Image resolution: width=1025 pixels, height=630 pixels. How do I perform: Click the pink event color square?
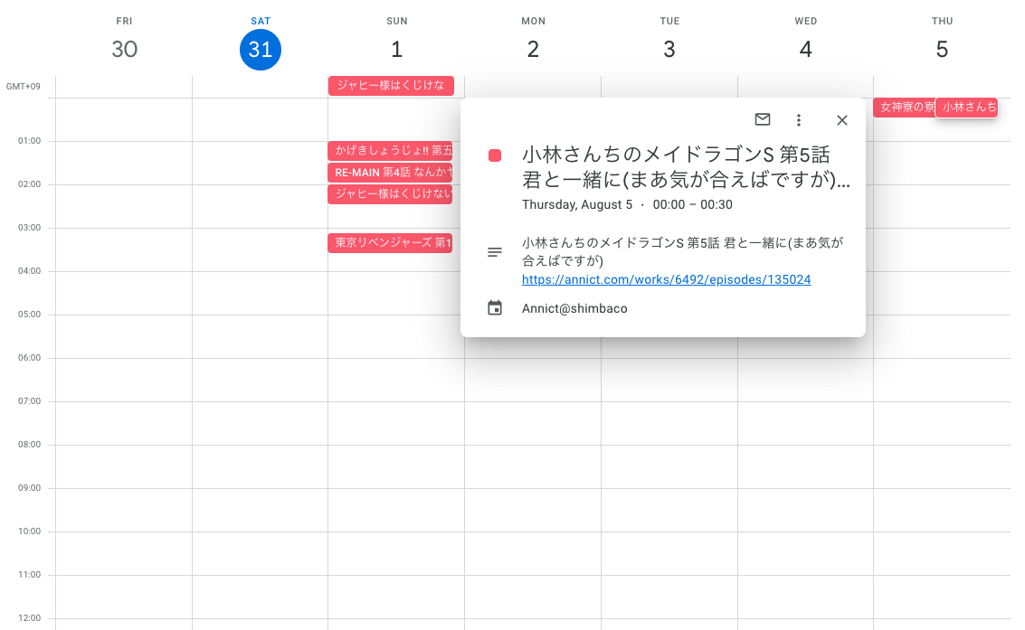click(494, 155)
